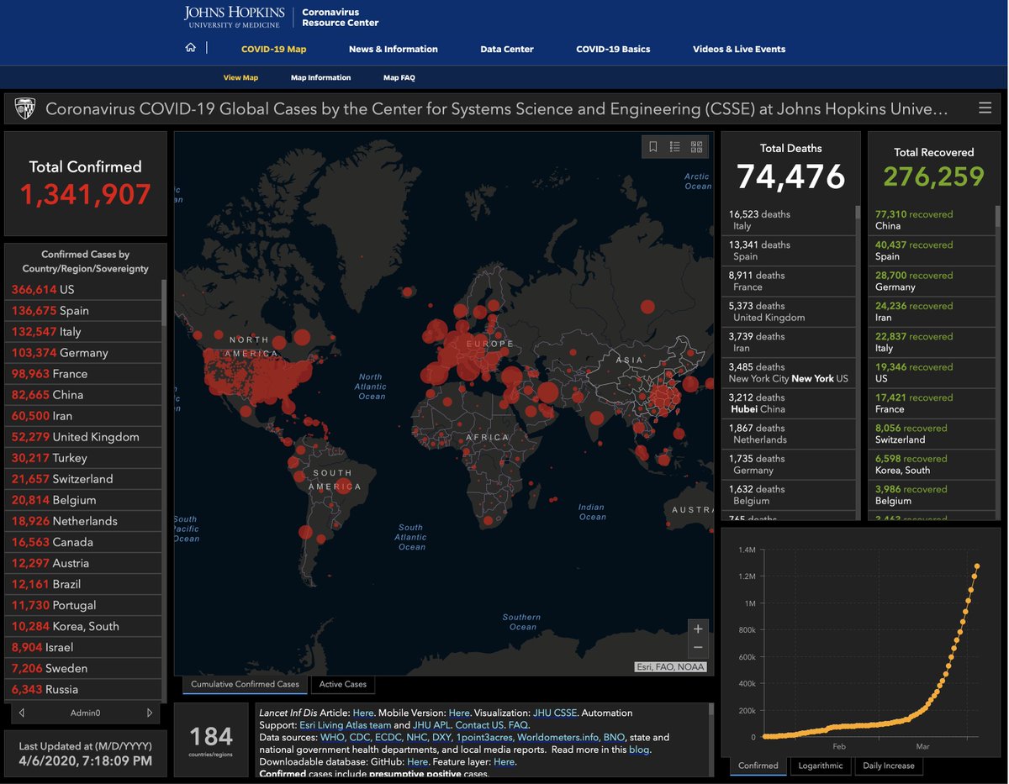The width and height of the screenshot is (1009, 784).
Task: Select Italy 132,547 confirmed row
Action: (x=83, y=331)
